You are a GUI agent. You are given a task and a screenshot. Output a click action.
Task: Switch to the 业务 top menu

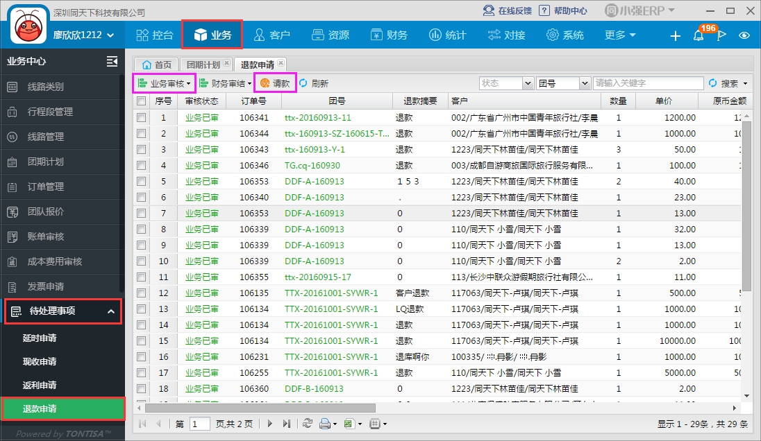(212, 35)
